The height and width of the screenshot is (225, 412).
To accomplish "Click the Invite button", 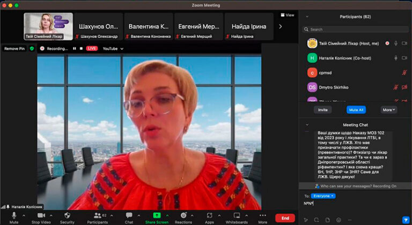I will pyautogui.click(x=323, y=109).
